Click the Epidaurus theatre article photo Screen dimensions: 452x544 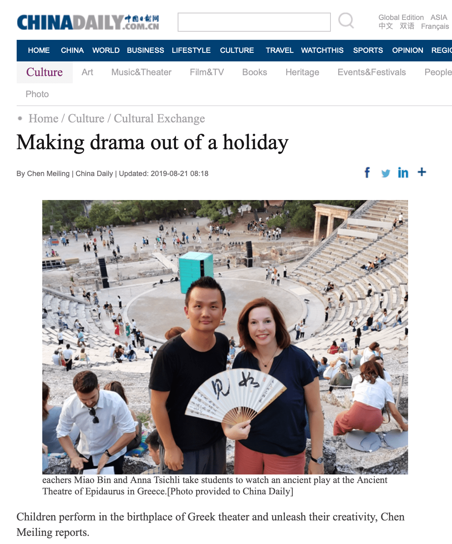(x=225, y=337)
